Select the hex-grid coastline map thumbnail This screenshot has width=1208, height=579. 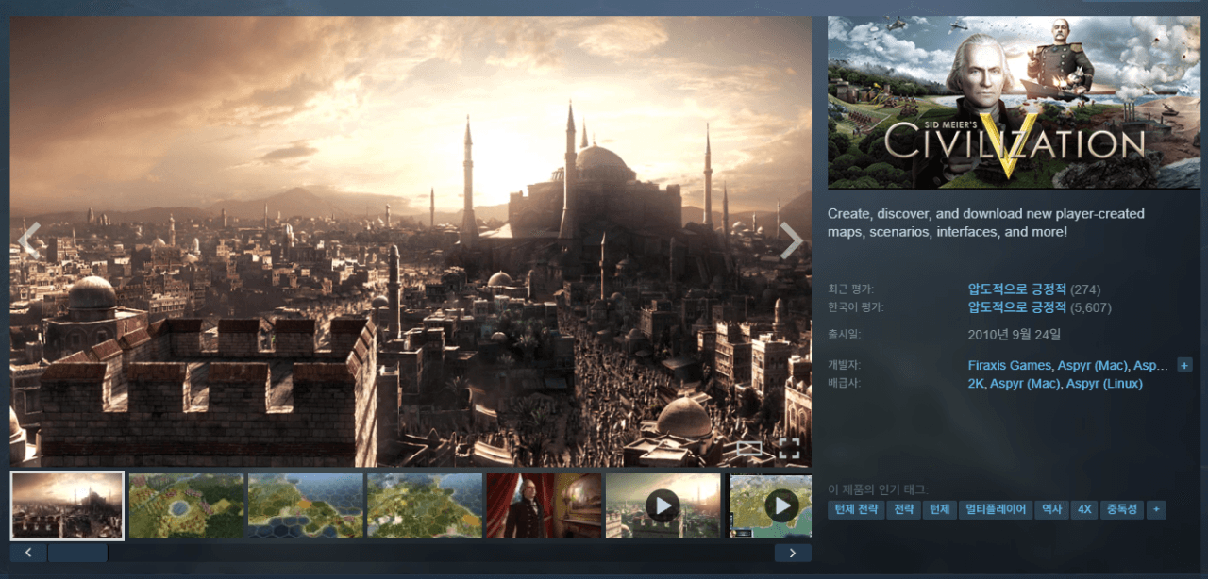pos(305,505)
